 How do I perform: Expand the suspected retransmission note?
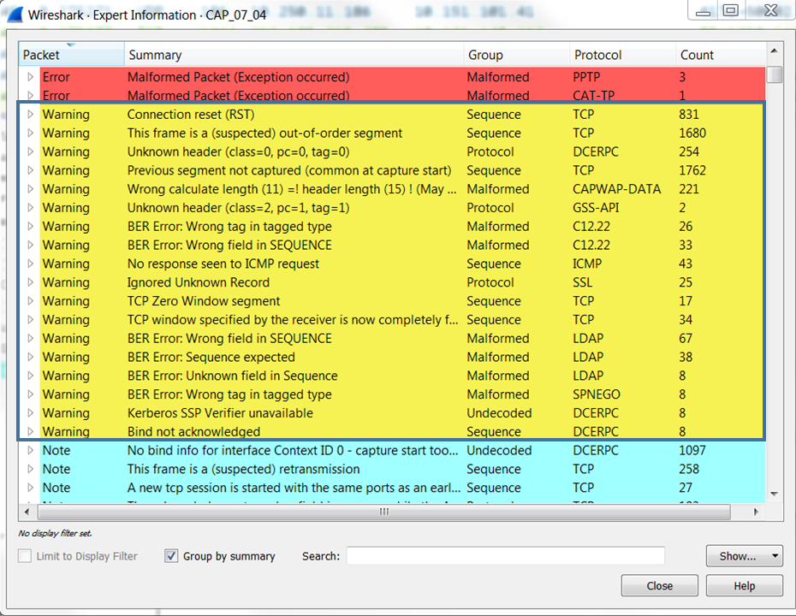click(x=31, y=469)
